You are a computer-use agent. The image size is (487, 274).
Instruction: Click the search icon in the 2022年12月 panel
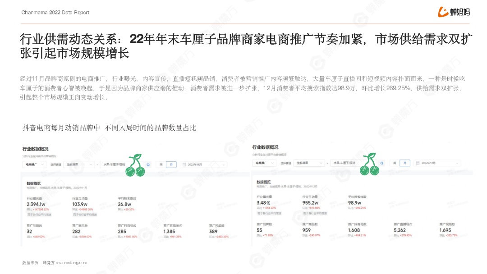382,163
